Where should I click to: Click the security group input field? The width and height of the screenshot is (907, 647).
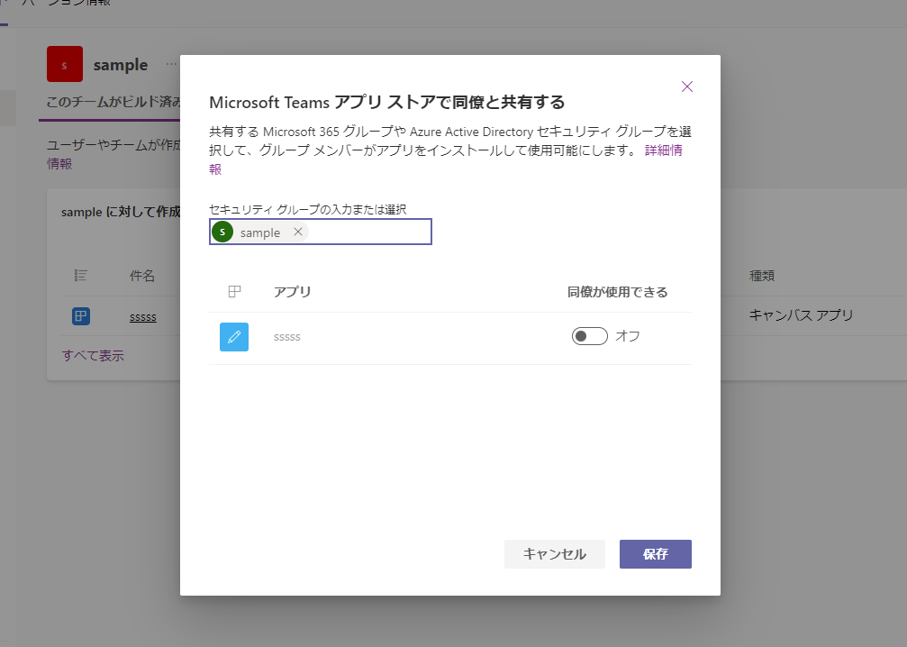tap(321, 232)
